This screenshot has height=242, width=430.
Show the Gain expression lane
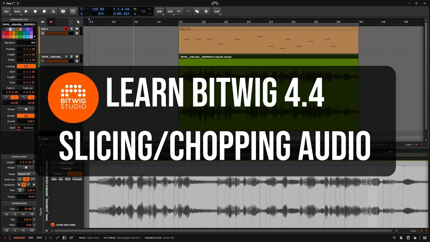(x=54, y=179)
